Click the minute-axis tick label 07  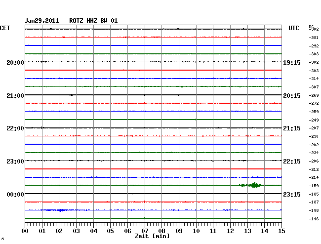tap(145, 231)
